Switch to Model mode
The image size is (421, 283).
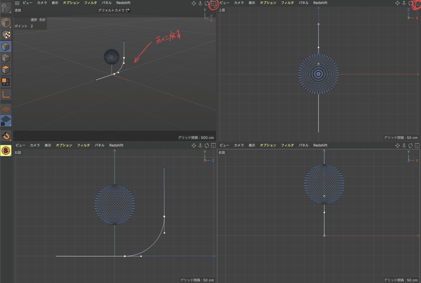click(x=6, y=23)
